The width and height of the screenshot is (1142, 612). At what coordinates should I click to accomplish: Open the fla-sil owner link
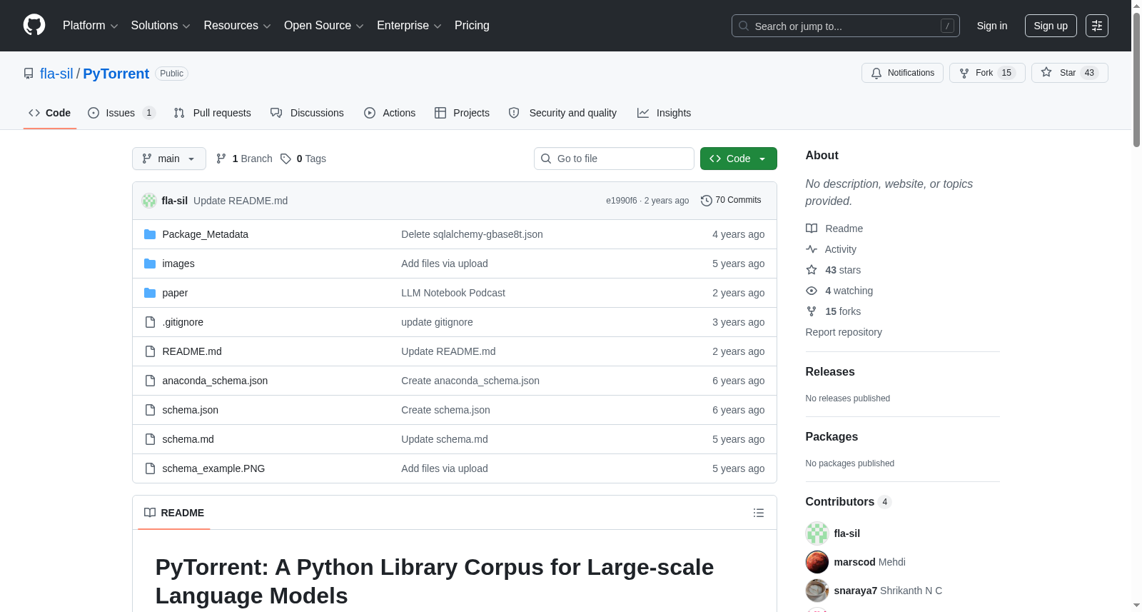pyautogui.click(x=56, y=74)
